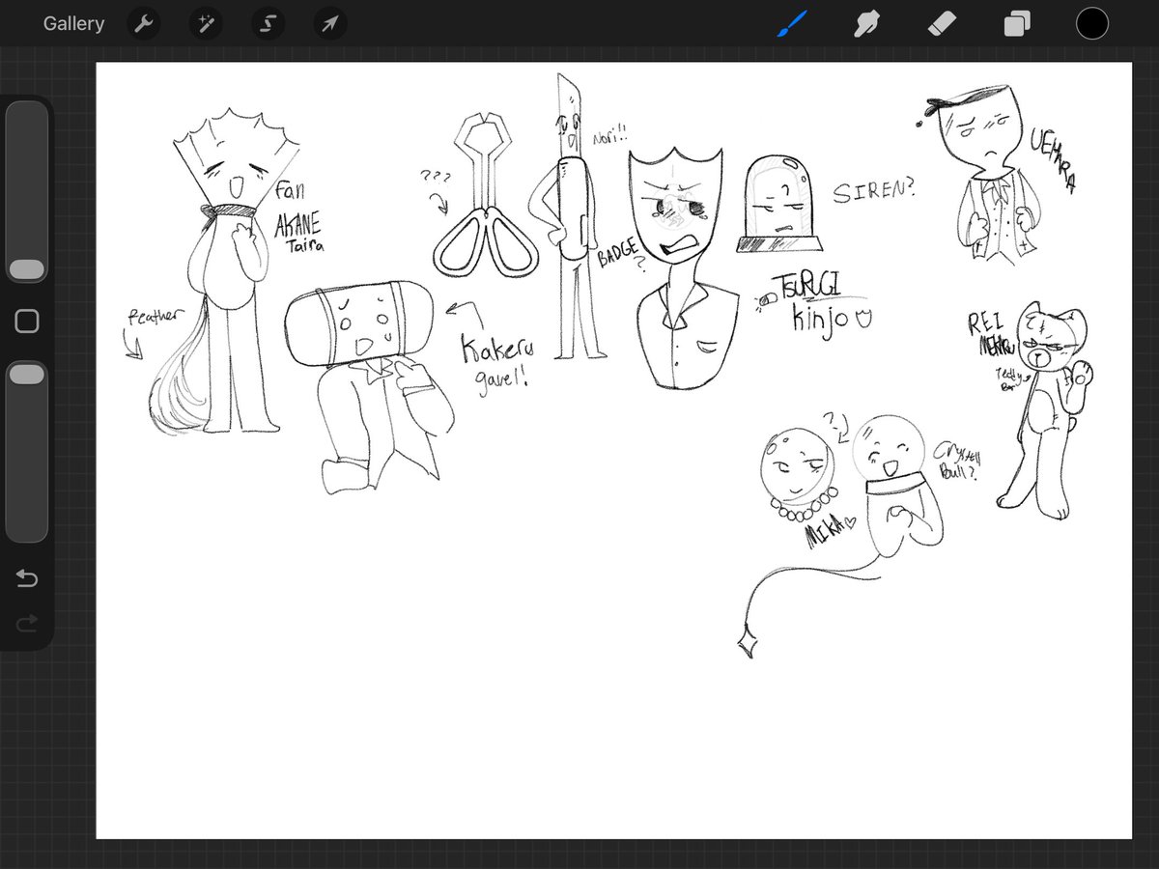Select the Selection tool (S icon)

coord(268,24)
